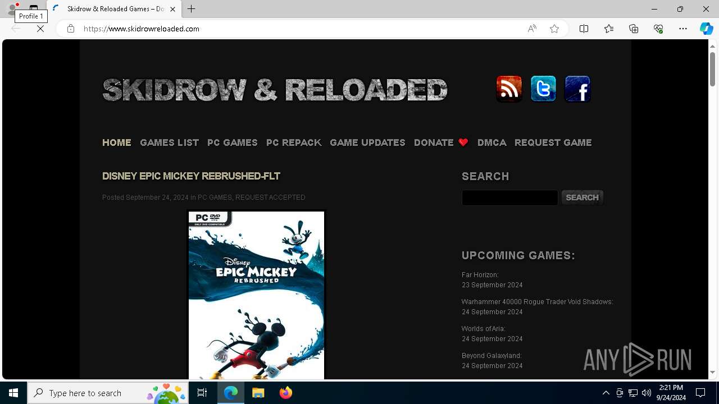Click the browser back arrow
The image size is (719, 404).
pos(16,29)
